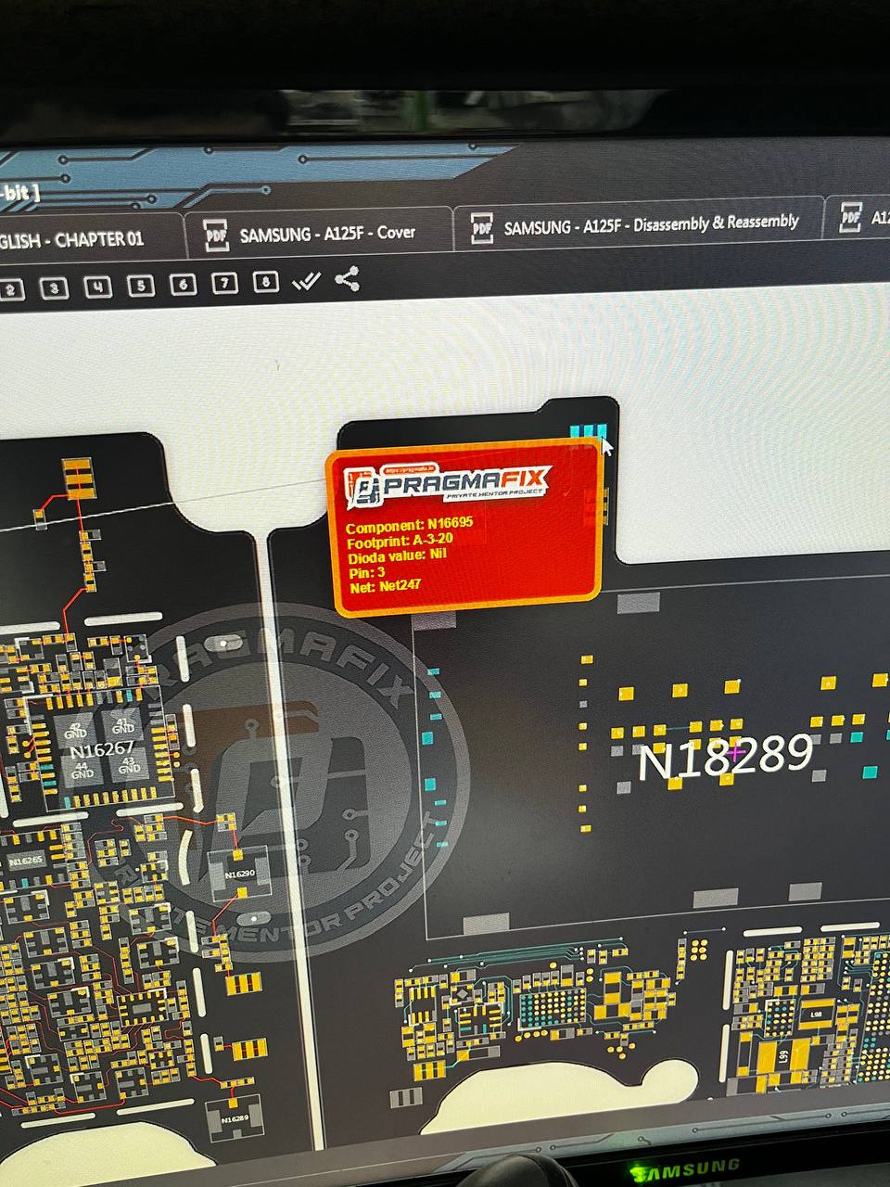This screenshot has height=1187, width=890.
Task: Click GND pad 43 of N16267
Action: [x=129, y=764]
